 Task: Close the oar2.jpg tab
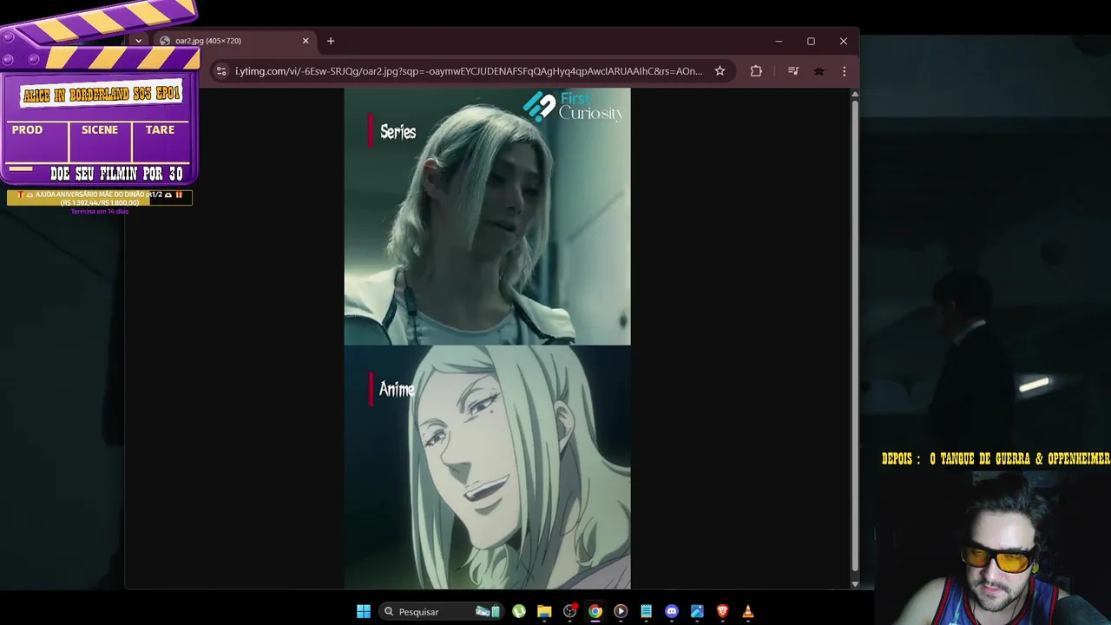coord(306,41)
